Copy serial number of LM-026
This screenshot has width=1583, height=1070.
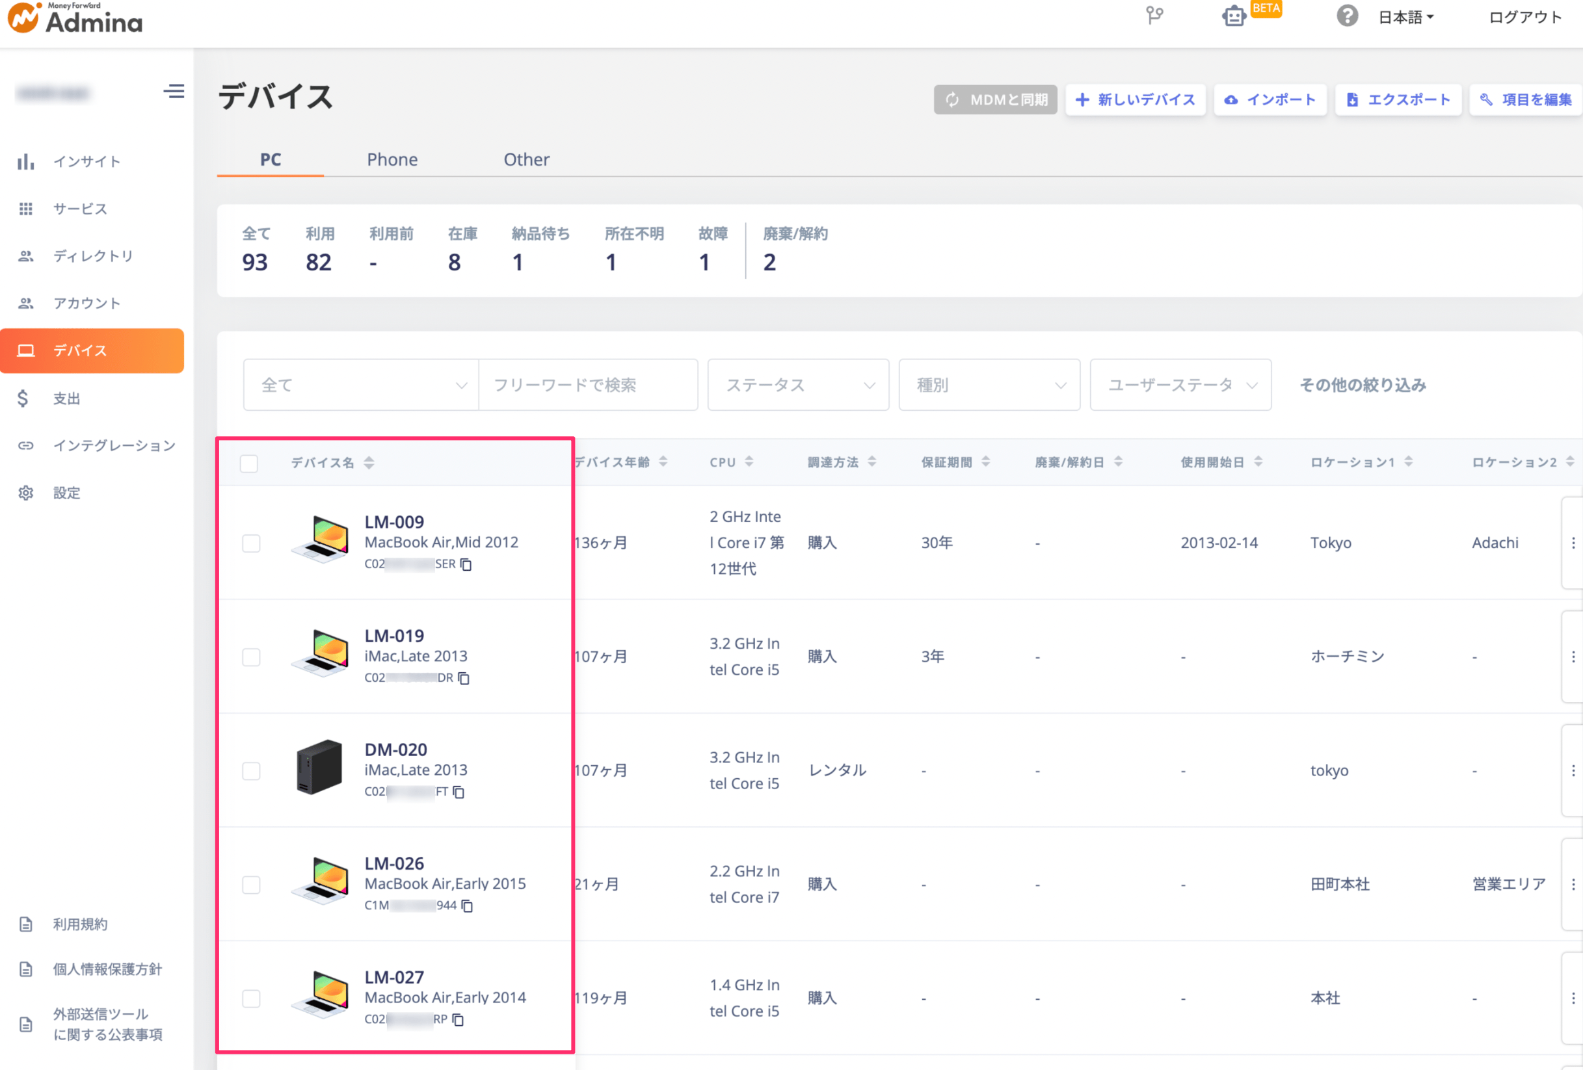[467, 906]
